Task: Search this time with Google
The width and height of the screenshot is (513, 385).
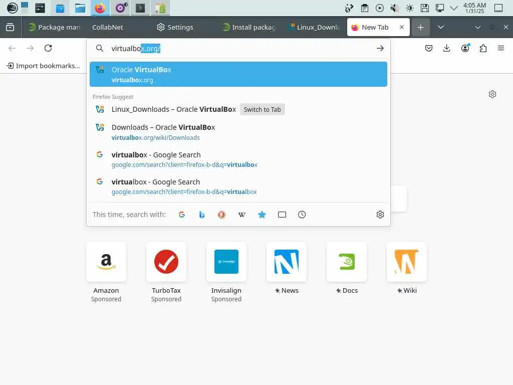Action: tap(182, 215)
